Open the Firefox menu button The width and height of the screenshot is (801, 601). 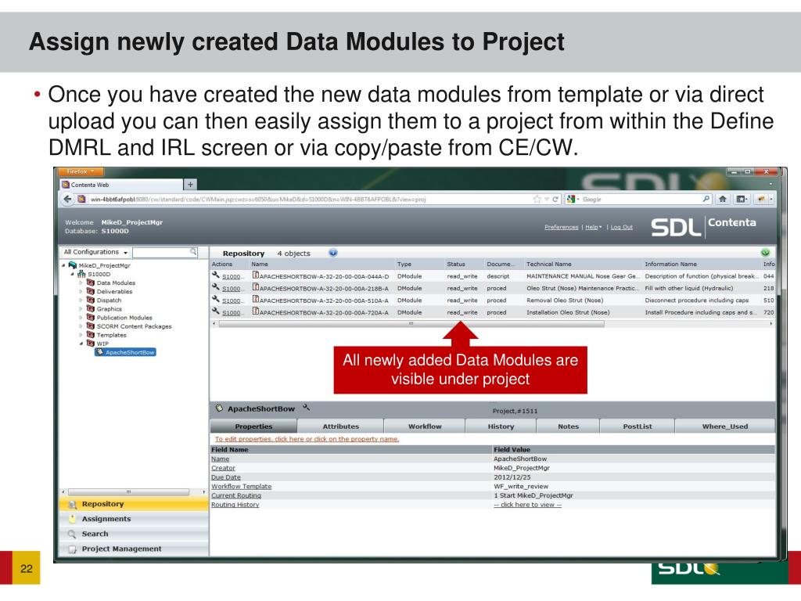click(x=81, y=171)
